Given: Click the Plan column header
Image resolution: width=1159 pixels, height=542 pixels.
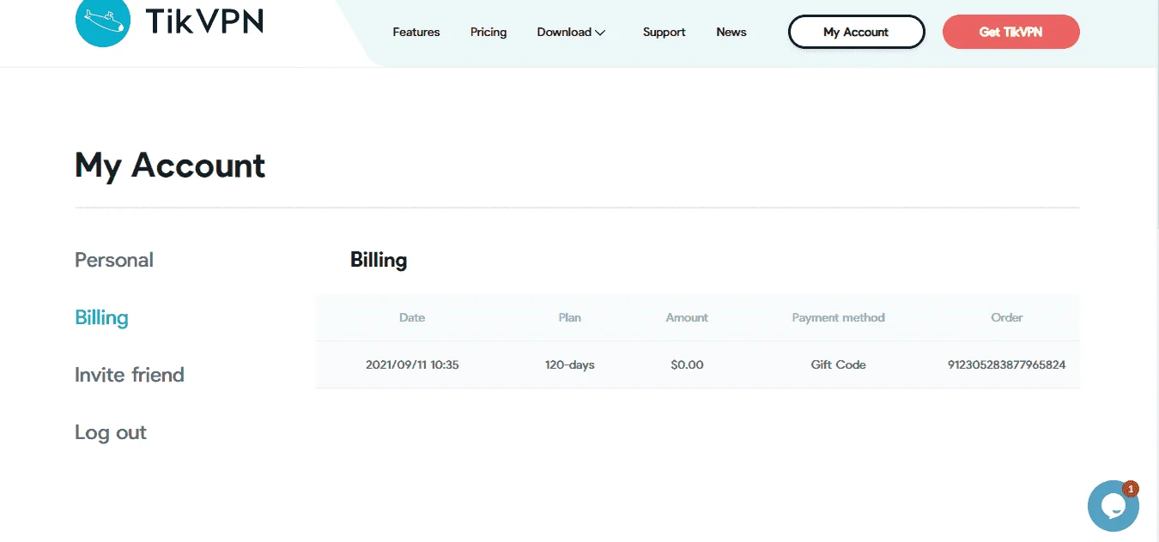Looking at the screenshot, I should [570, 317].
